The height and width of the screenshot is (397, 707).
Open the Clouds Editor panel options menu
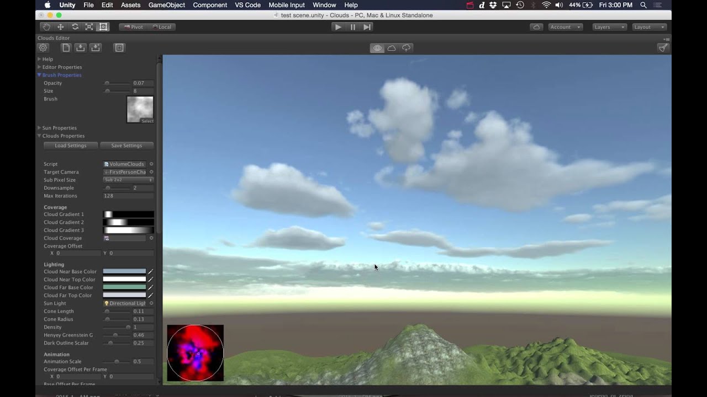click(667, 39)
